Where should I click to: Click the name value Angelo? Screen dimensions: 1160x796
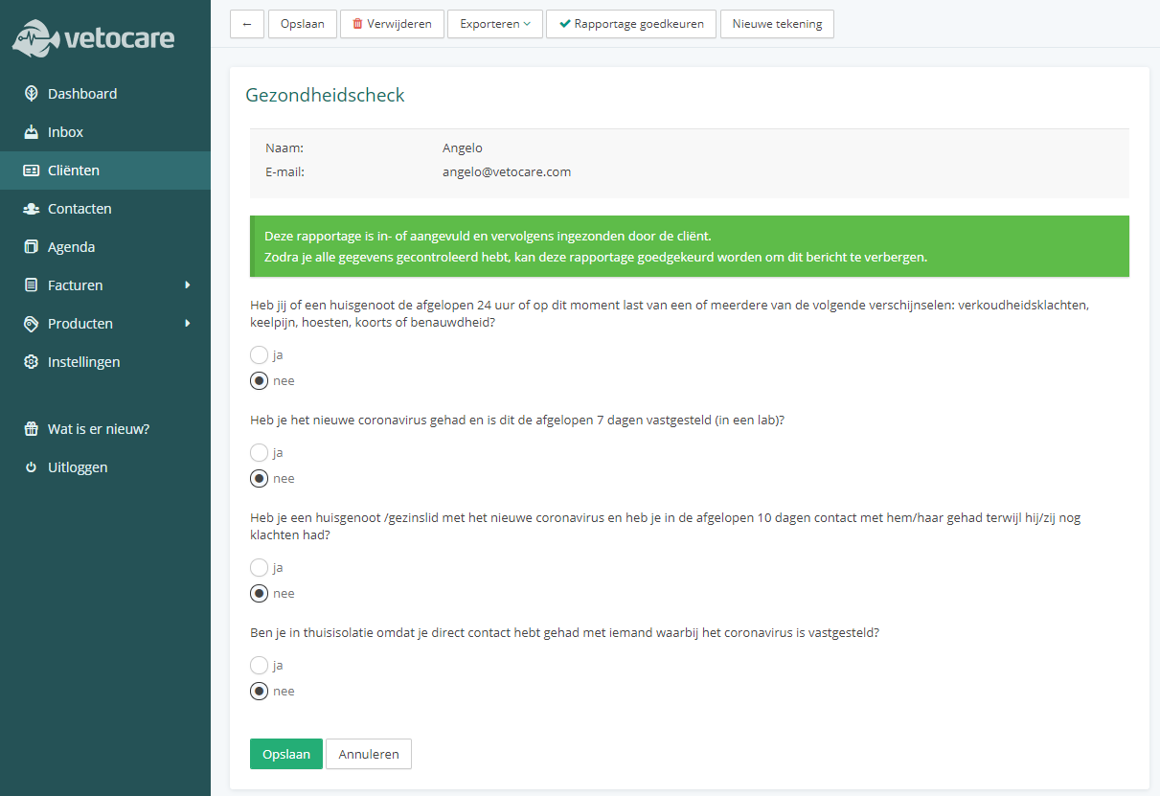click(x=463, y=148)
